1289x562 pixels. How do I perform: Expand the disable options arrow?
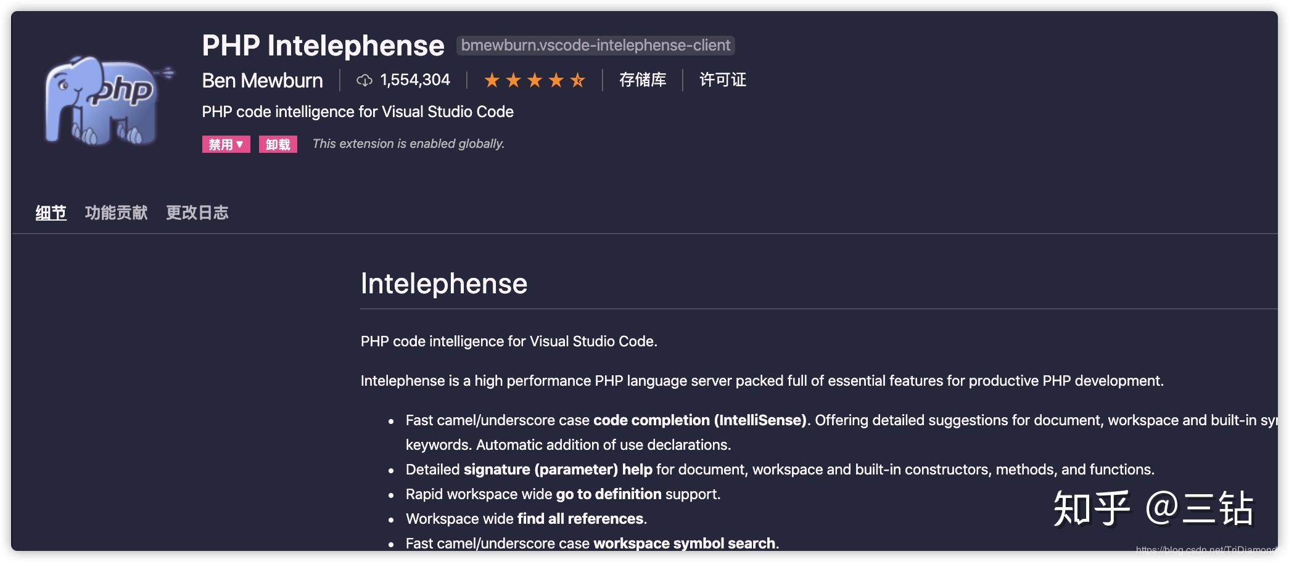click(241, 144)
